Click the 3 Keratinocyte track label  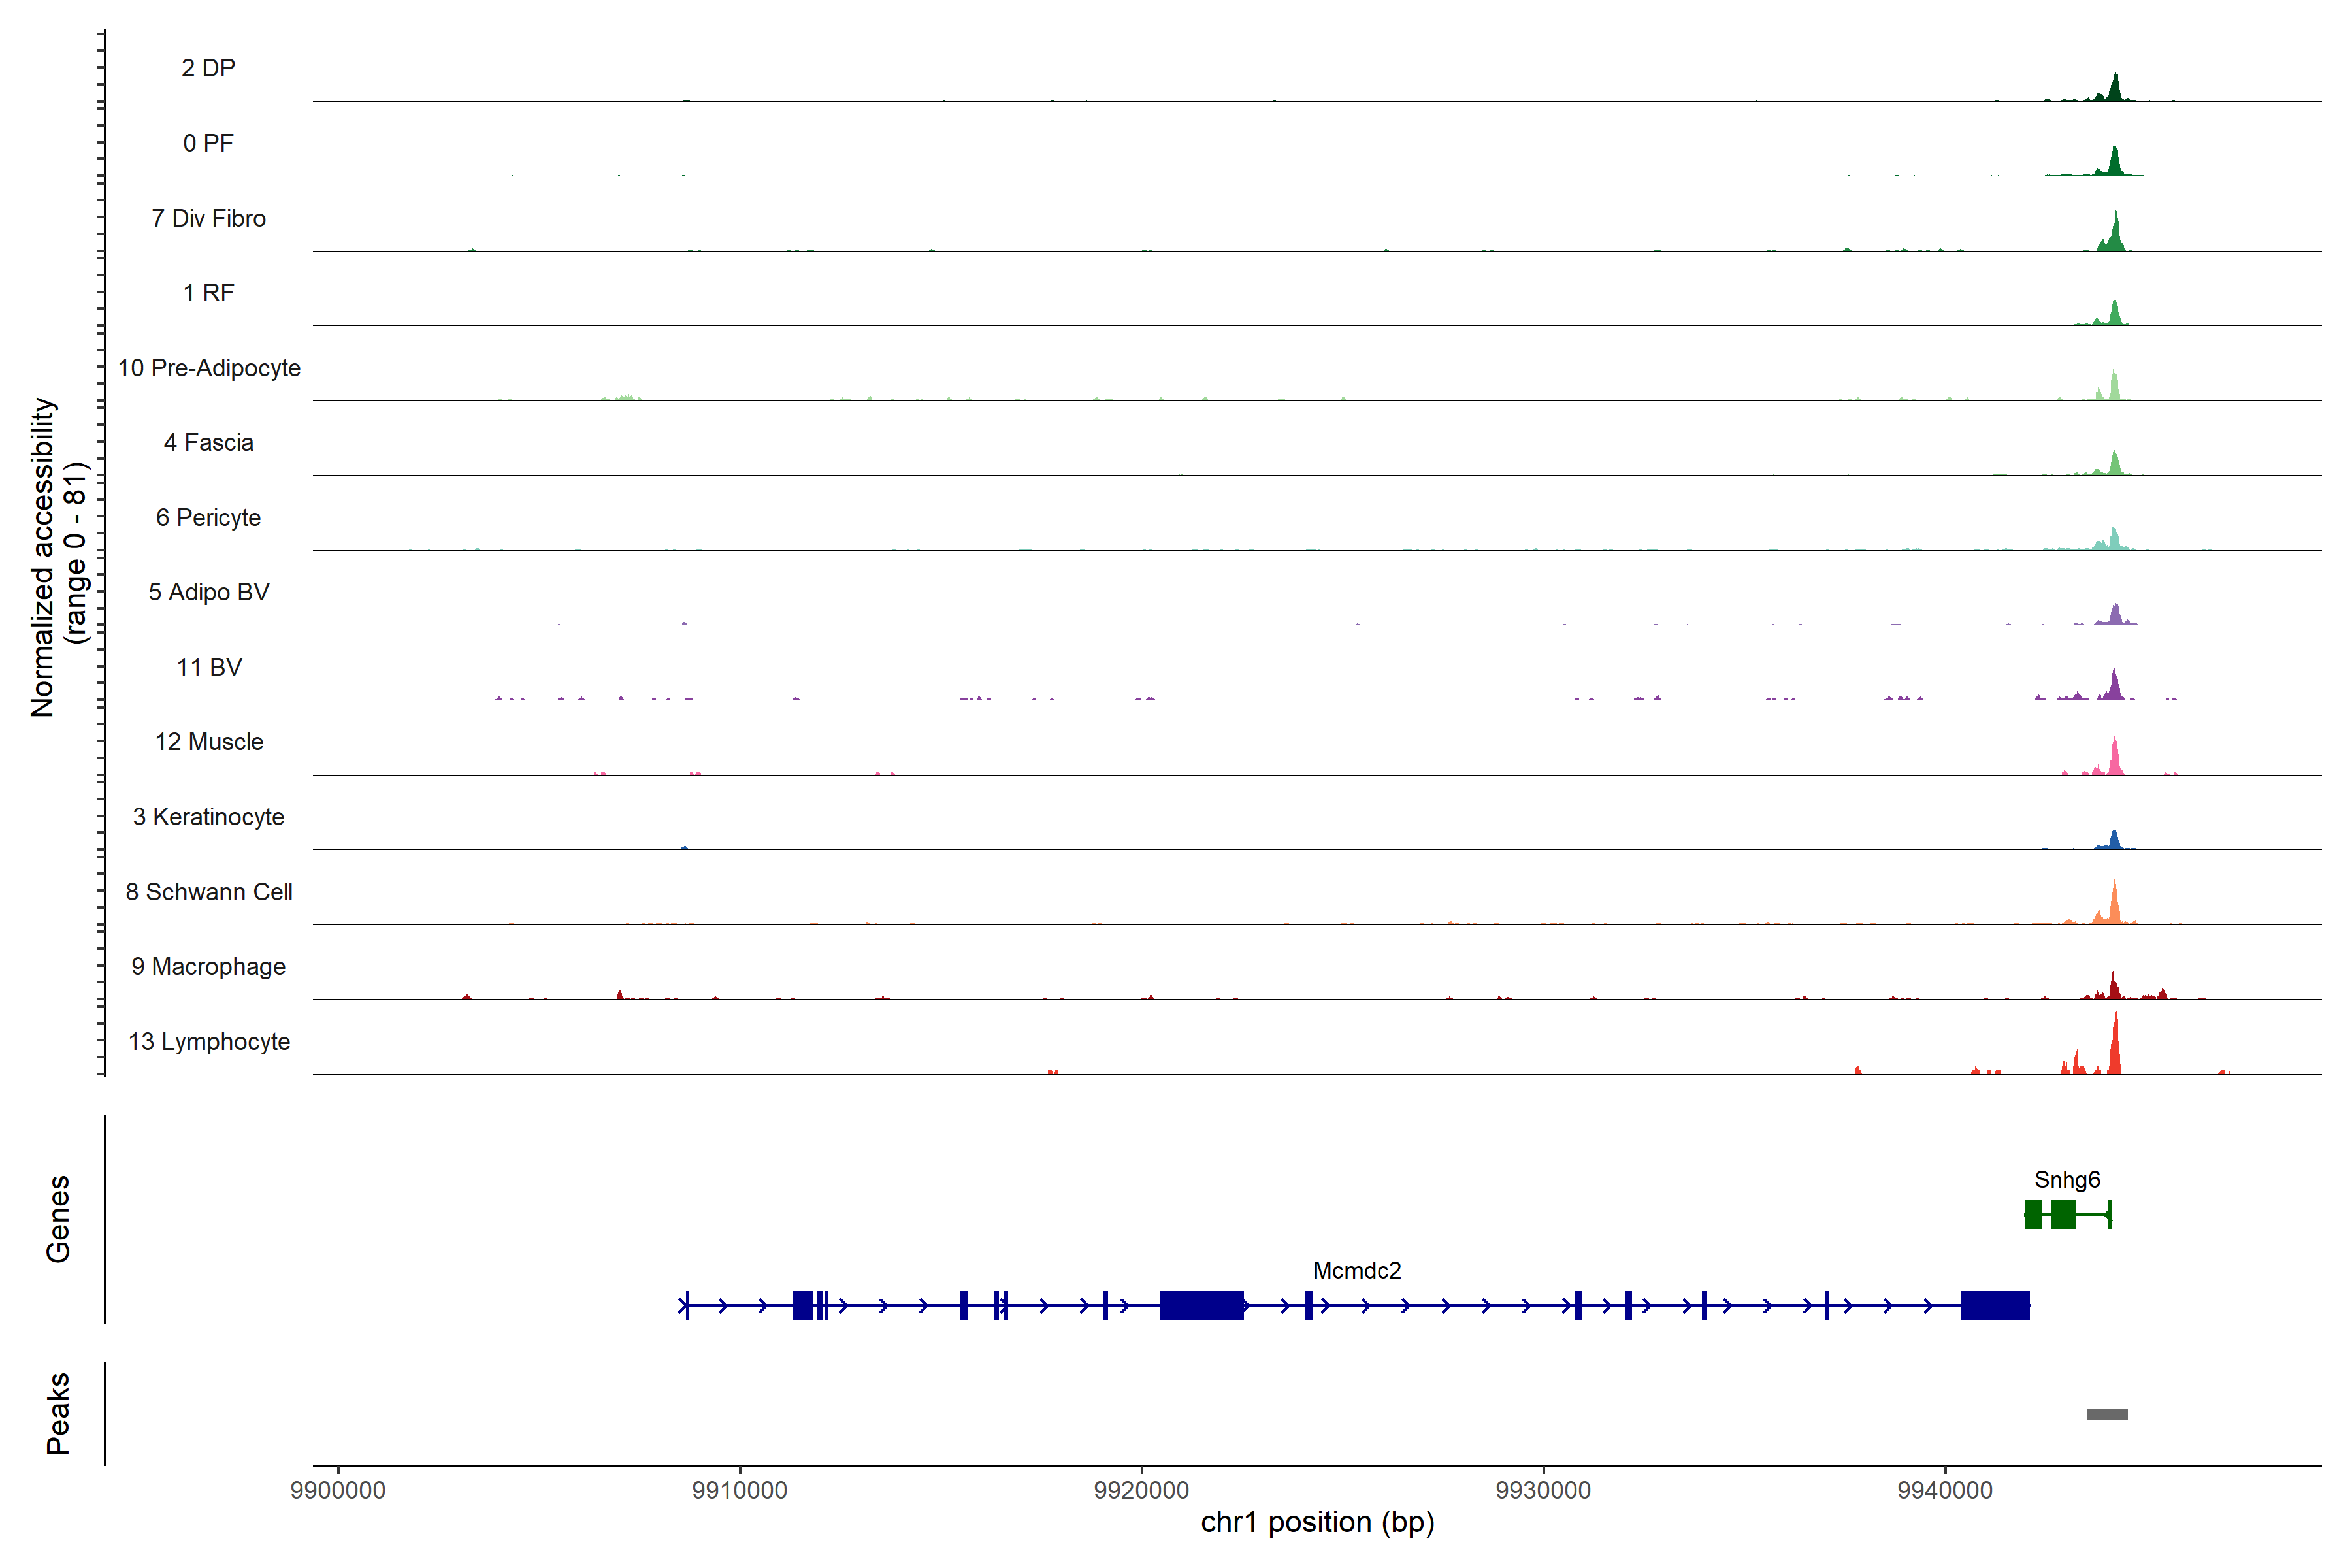click(x=208, y=817)
